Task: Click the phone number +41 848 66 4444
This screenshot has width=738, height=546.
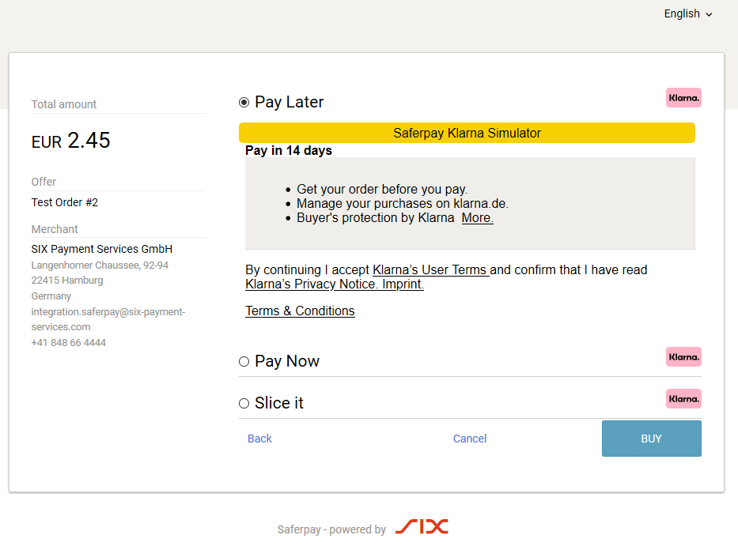Action: 69,343
